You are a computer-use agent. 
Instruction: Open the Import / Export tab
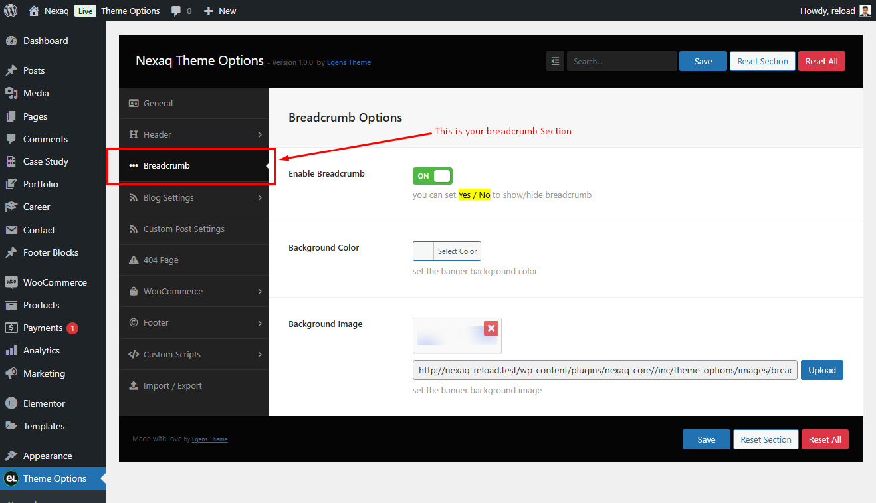pyautogui.click(x=193, y=385)
